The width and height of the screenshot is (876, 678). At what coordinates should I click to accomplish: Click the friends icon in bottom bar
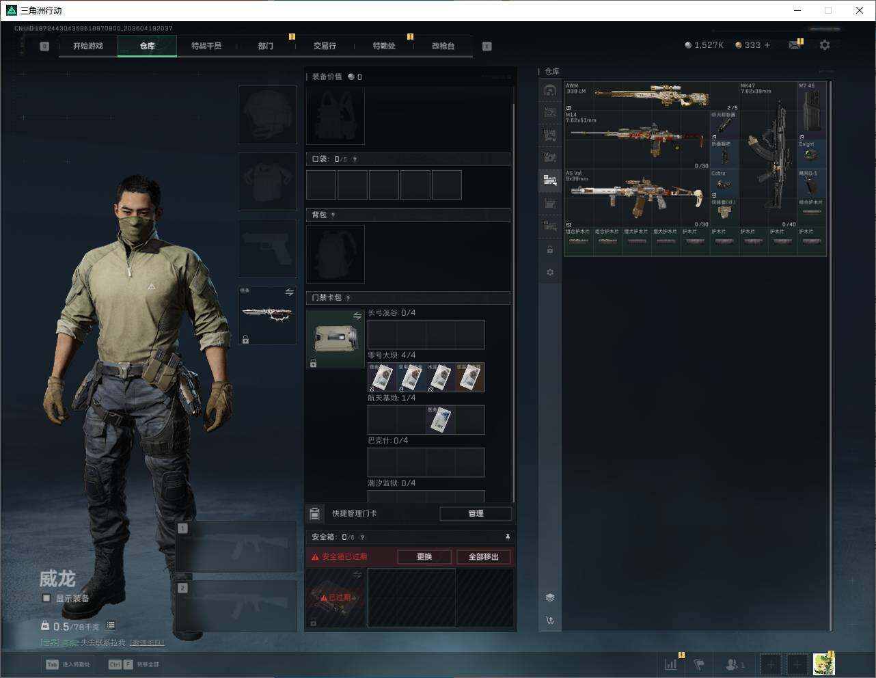(x=734, y=664)
